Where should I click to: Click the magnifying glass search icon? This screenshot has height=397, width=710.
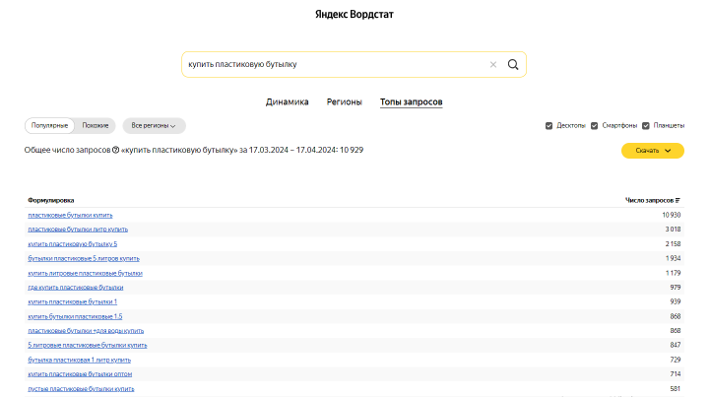tap(513, 65)
